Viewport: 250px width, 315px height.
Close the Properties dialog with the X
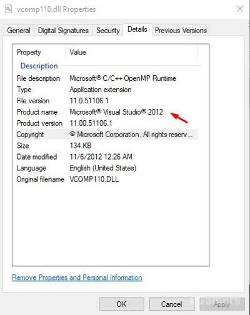[x=240, y=9]
